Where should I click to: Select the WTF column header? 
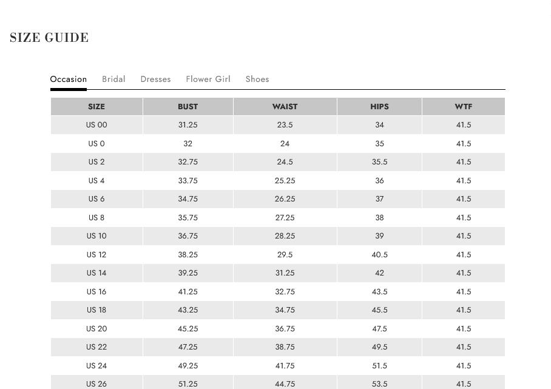(463, 106)
